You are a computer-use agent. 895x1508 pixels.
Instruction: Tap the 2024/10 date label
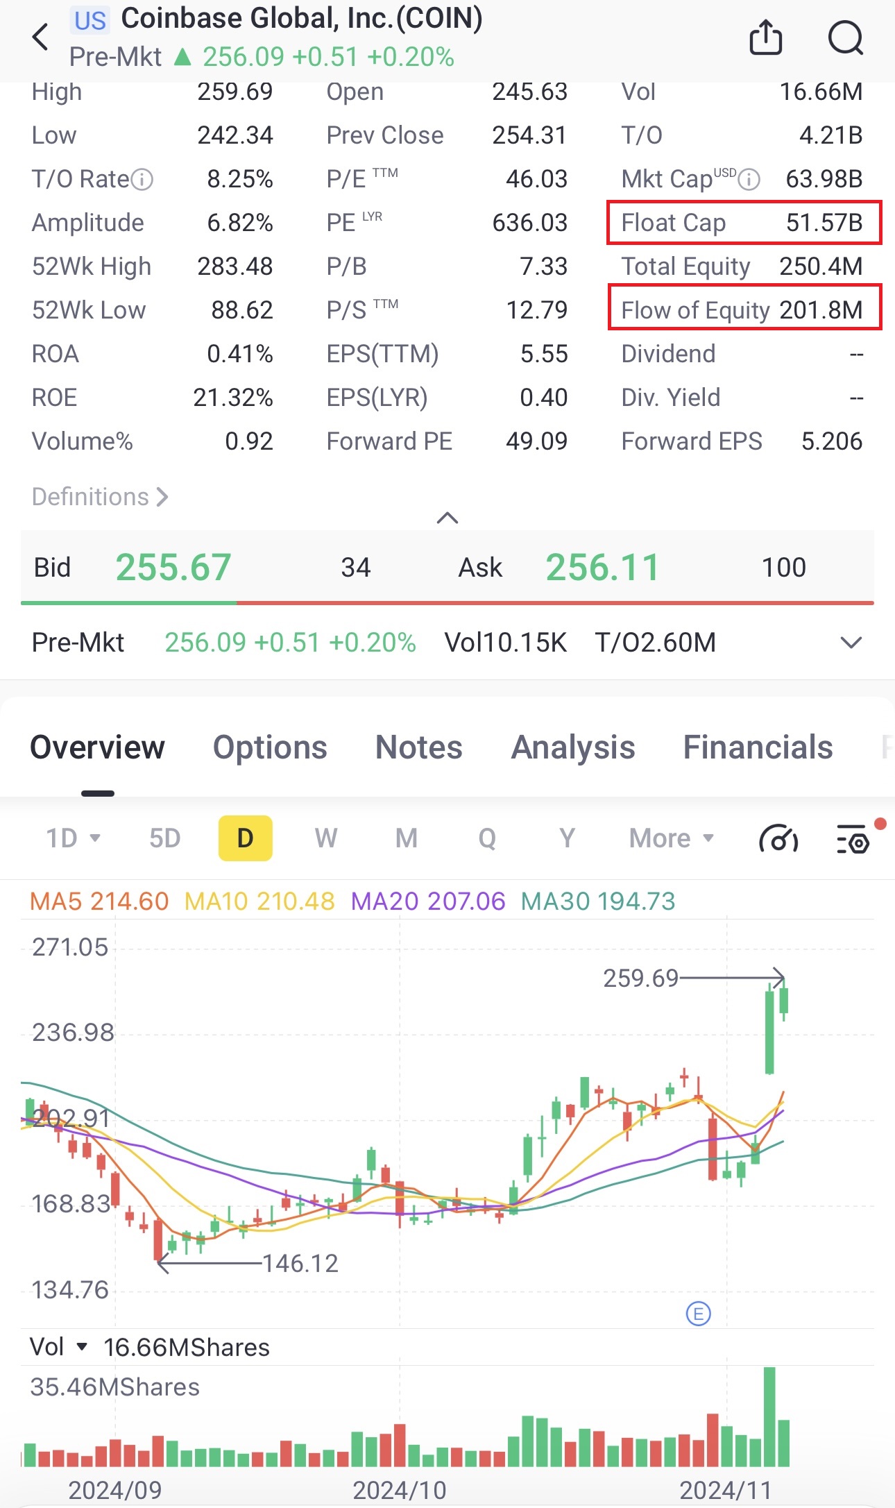tap(400, 1491)
